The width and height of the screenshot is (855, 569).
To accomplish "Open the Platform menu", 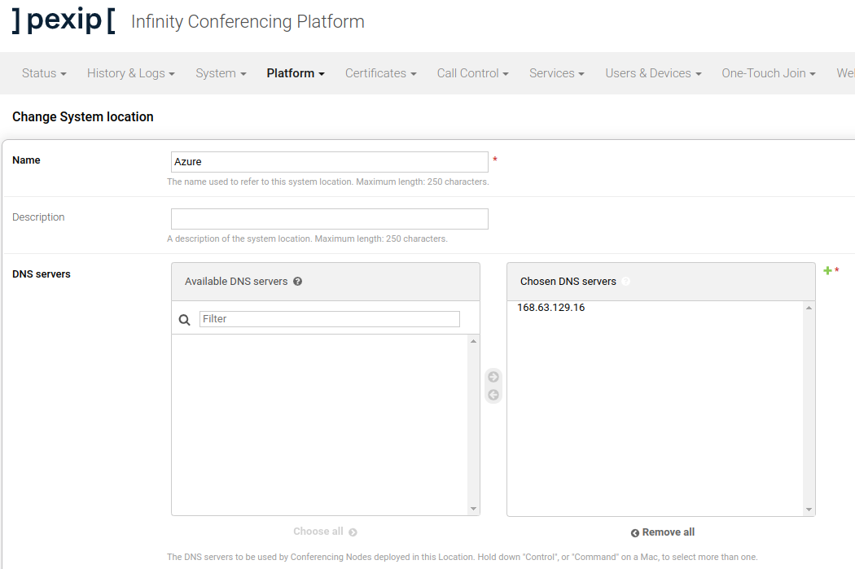I will point(296,73).
